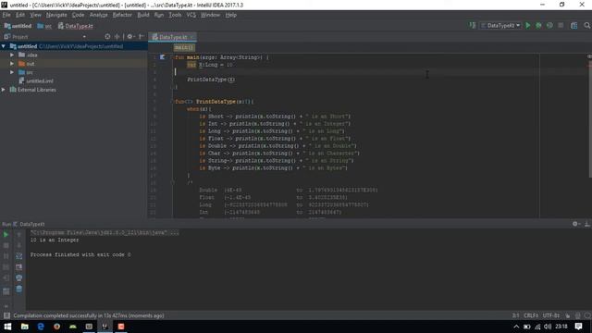This screenshot has width=592, height=333.
Task: Open File Explorer from the taskbar
Action: click(x=25, y=327)
